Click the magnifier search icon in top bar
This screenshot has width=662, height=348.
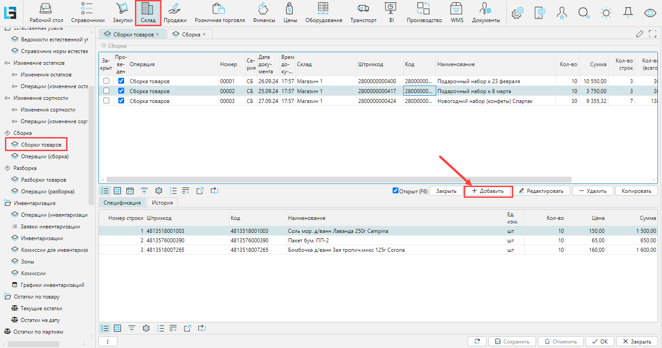pos(584,13)
